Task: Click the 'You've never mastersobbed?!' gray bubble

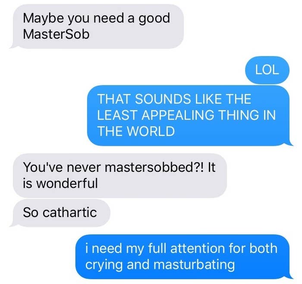Action: [x=120, y=176]
